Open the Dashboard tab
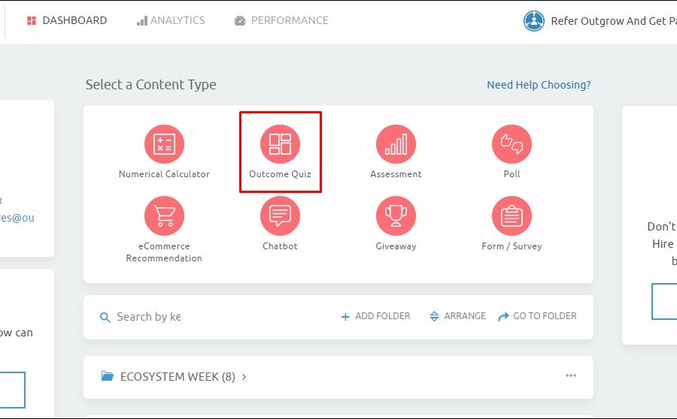 point(67,21)
